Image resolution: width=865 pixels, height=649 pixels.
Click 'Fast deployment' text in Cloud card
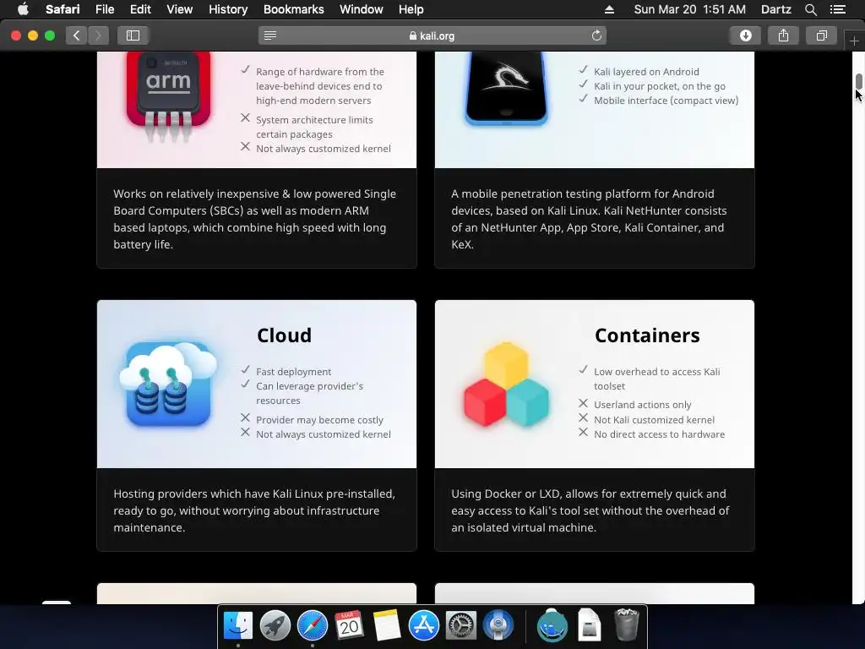[x=293, y=372]
